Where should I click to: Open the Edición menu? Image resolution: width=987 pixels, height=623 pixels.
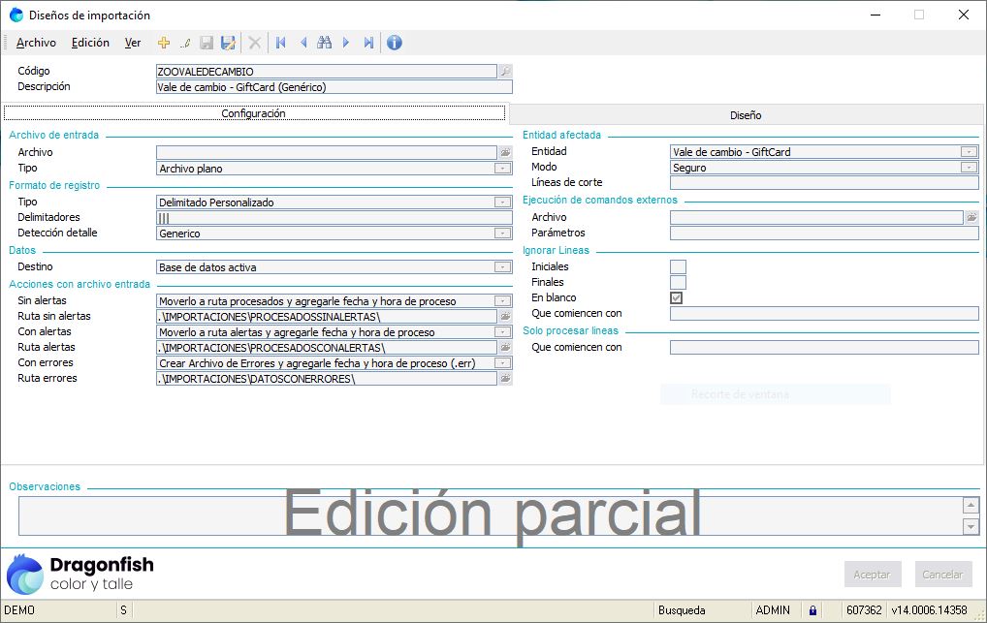[90, 43]
